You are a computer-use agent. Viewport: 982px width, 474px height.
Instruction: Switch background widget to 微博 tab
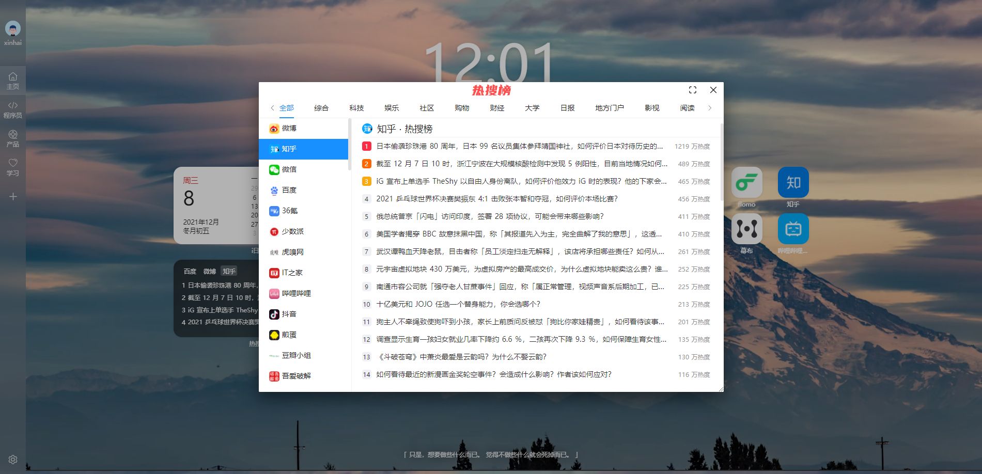tap(209, 271)
